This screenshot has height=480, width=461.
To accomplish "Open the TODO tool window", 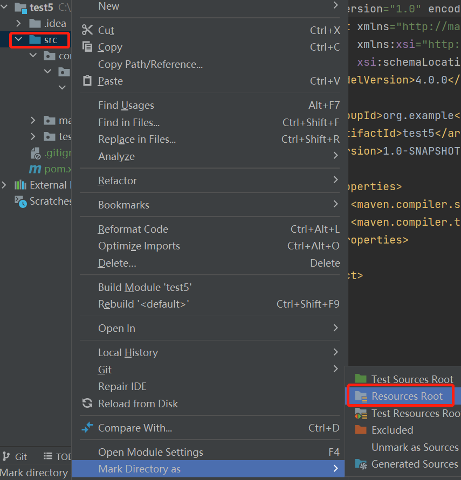I will click(57, 456).
